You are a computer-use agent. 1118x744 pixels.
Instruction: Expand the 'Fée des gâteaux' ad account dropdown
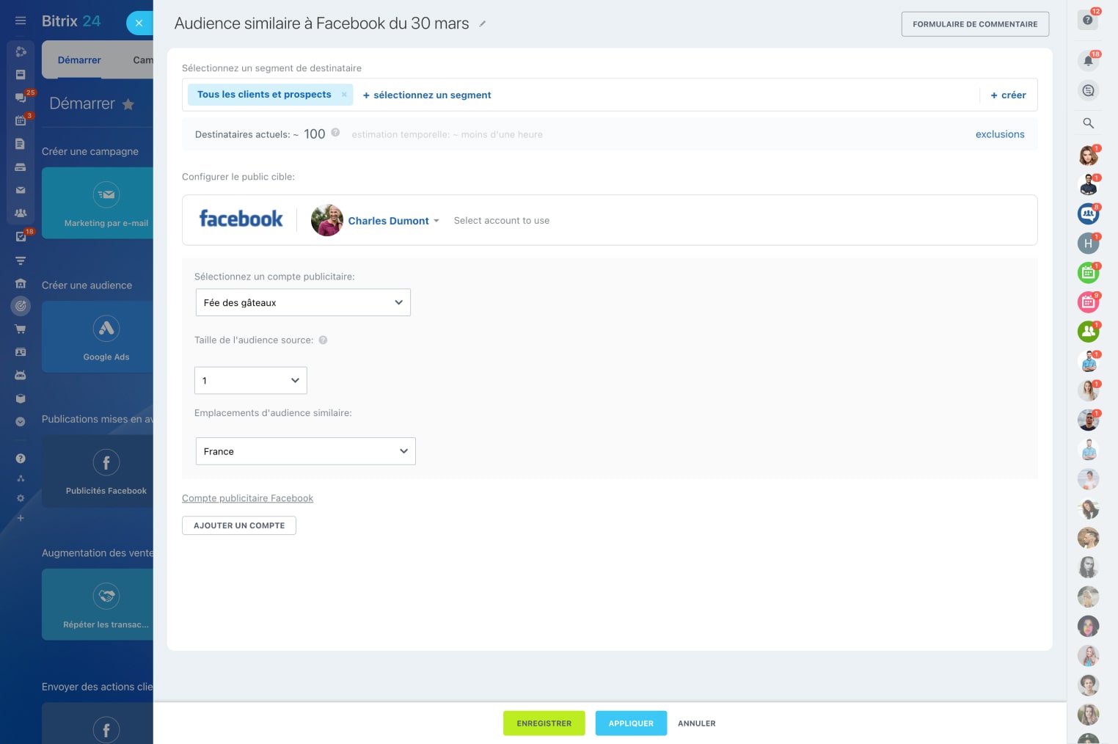point(303,302)
